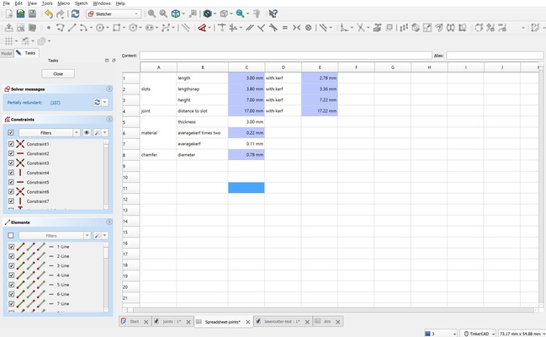Screen dimensions: 546x337
Task: Click the red Dimension constraint icon
Action: click(x=202, y=28)
